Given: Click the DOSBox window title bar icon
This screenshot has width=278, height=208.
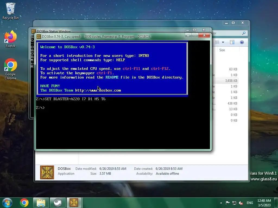Looking at the screenshot, I should [39, 37].
